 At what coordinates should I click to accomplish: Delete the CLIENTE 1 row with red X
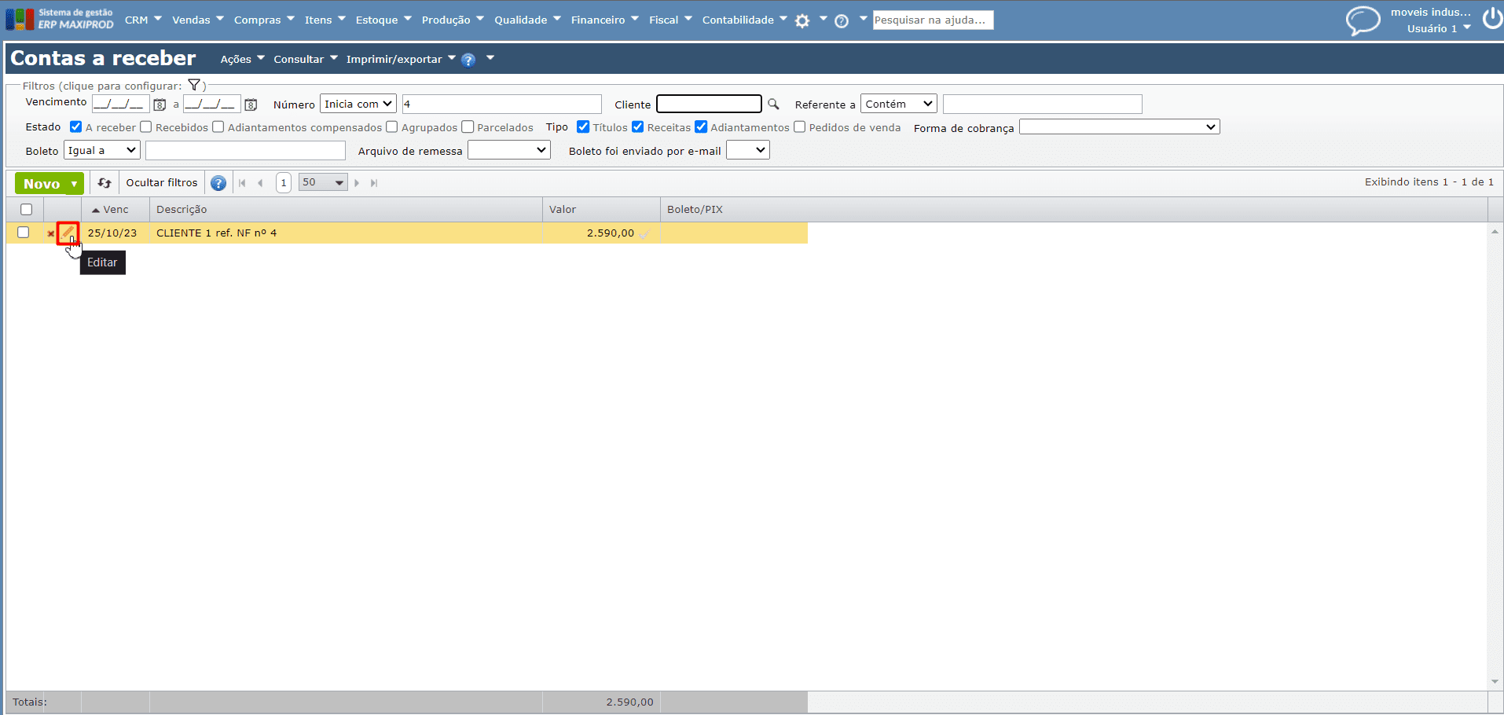[51, 233]
